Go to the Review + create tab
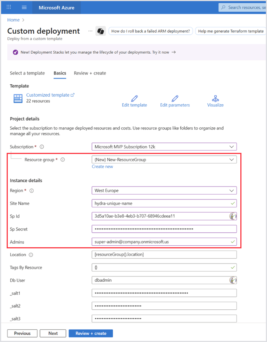Viewport: 267px width, 342px height. (90, 73)
